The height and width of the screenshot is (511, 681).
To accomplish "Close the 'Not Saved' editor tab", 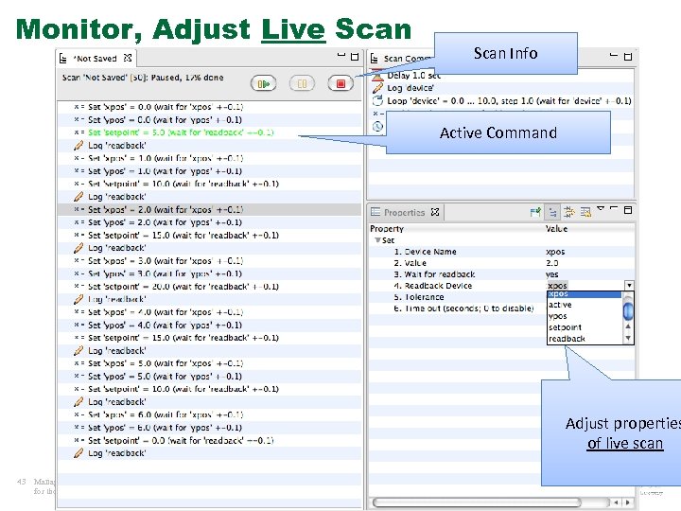I will tap(128, 58).
